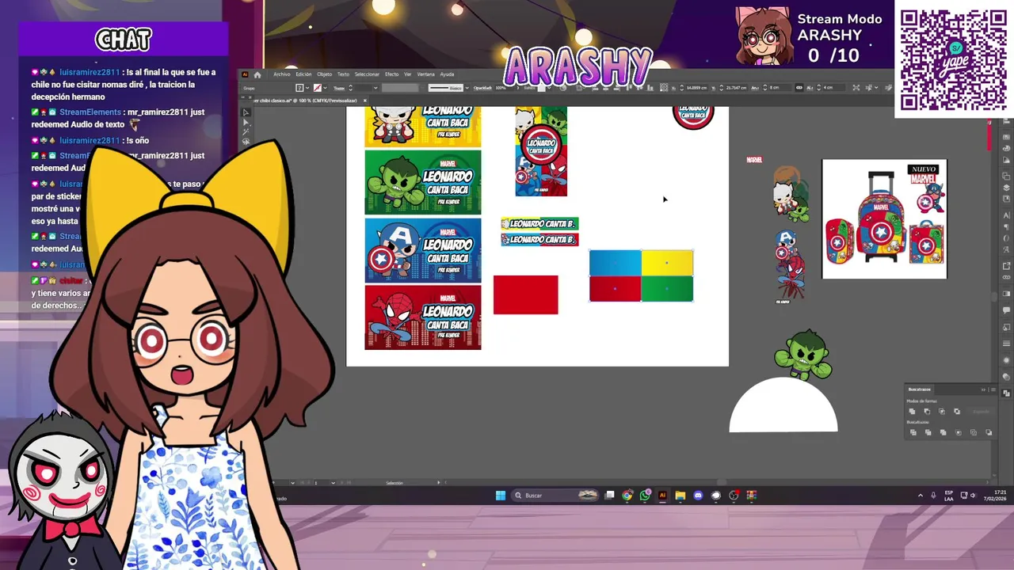This screenshot has width=1014, height=570.
Task: Select the Selection tool in toolbar
Action: 246,112
